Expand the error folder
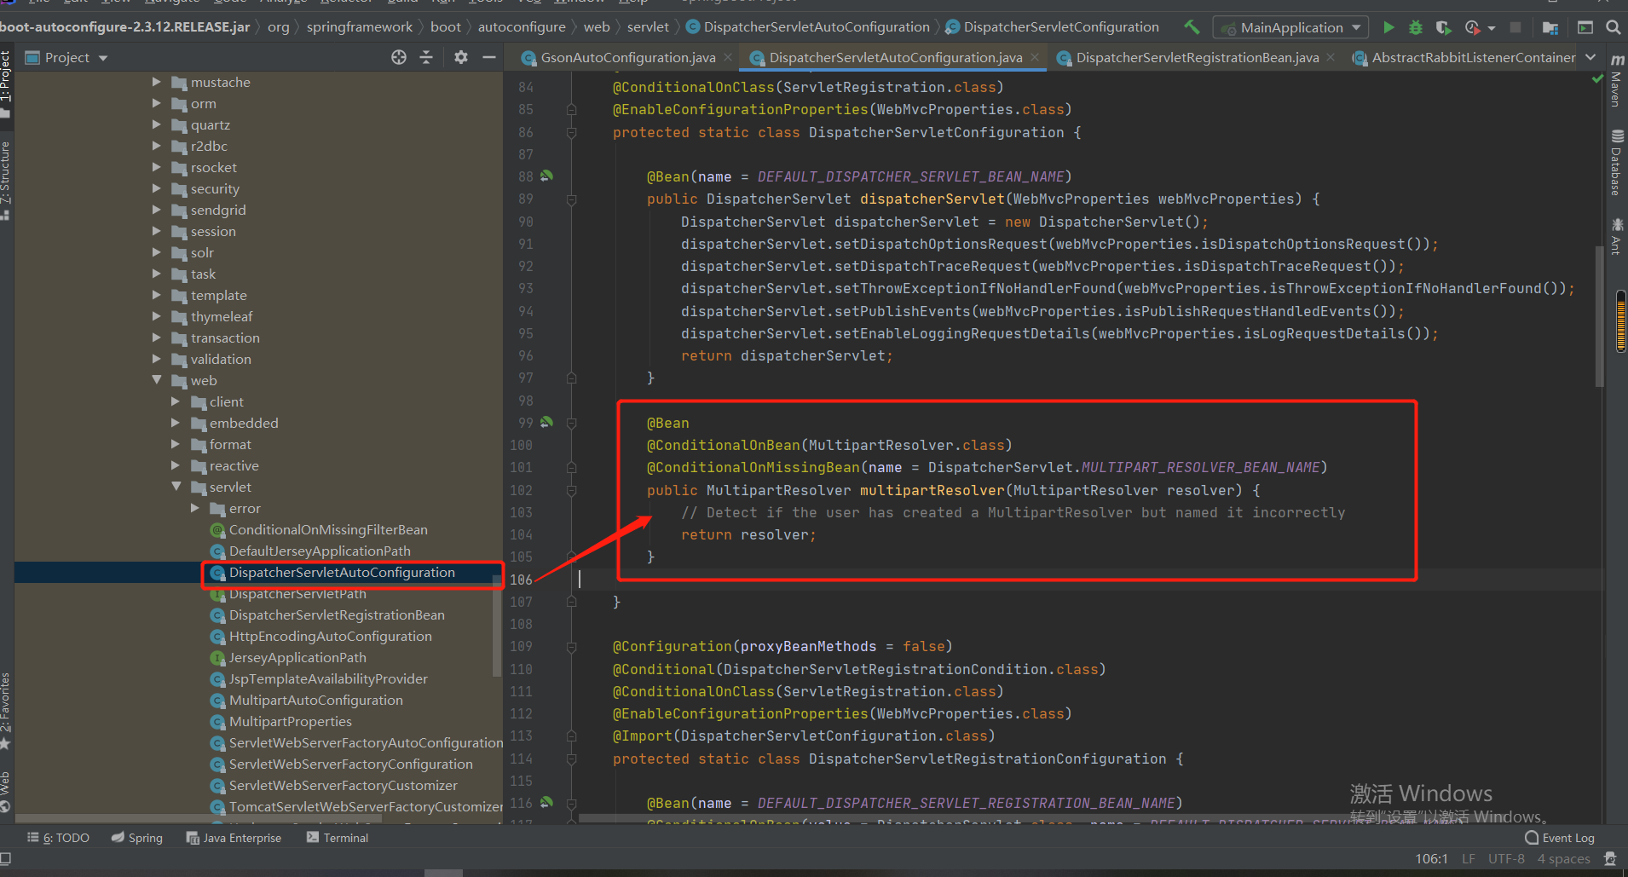 [x=195, y=508]
